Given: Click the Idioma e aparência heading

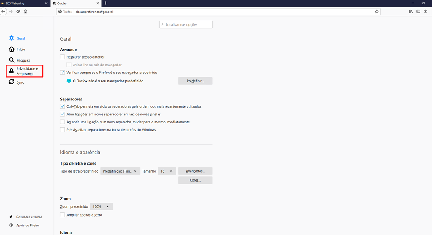Looking at the screenshot, I should (80, 152).
